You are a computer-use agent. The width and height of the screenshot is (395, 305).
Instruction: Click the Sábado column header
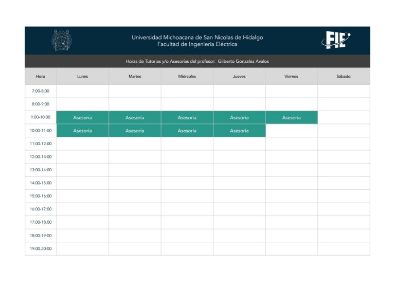344,76
